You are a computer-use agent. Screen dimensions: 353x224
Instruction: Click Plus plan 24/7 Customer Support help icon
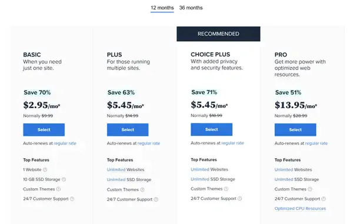pyautogui.click(x=156, y=199)
